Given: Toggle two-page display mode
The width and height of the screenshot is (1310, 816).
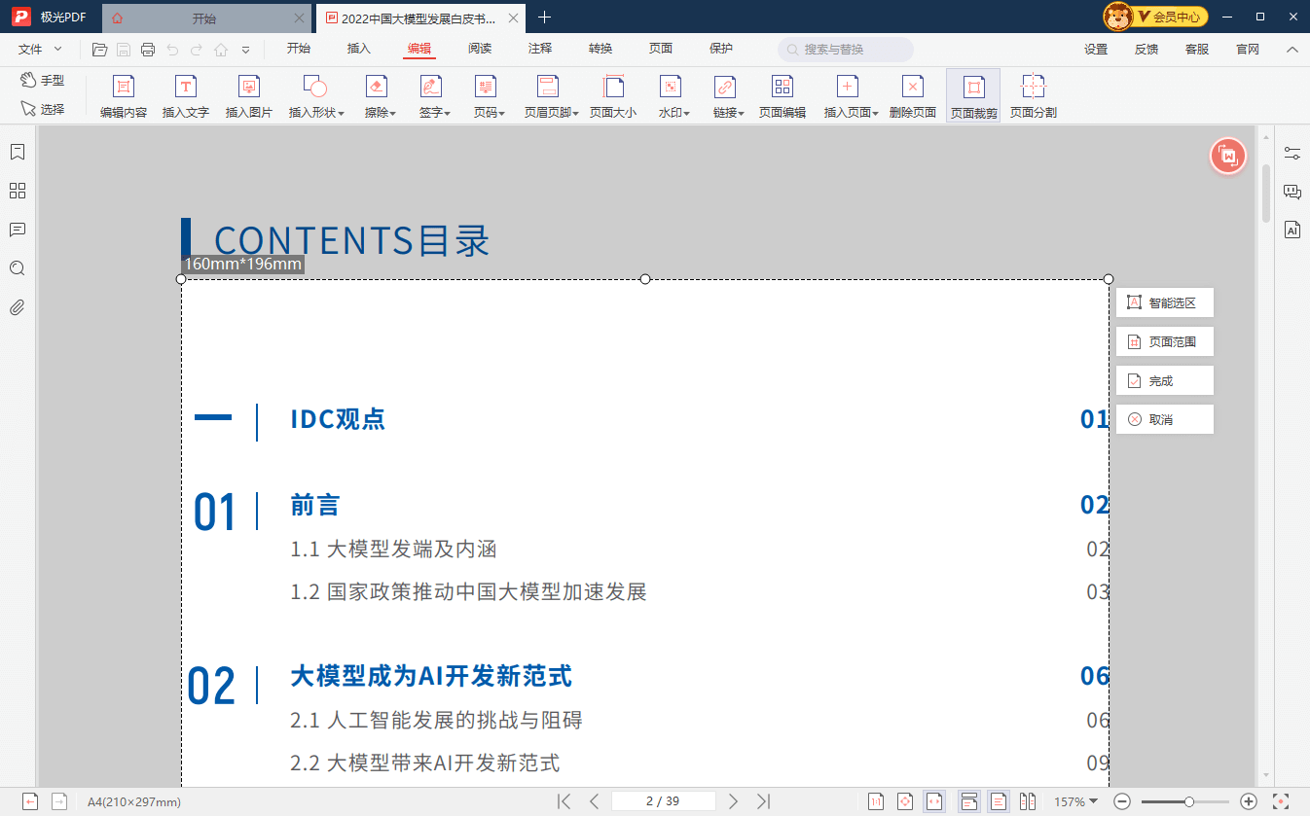Looking at the screenshot, I should [1028, 801].
